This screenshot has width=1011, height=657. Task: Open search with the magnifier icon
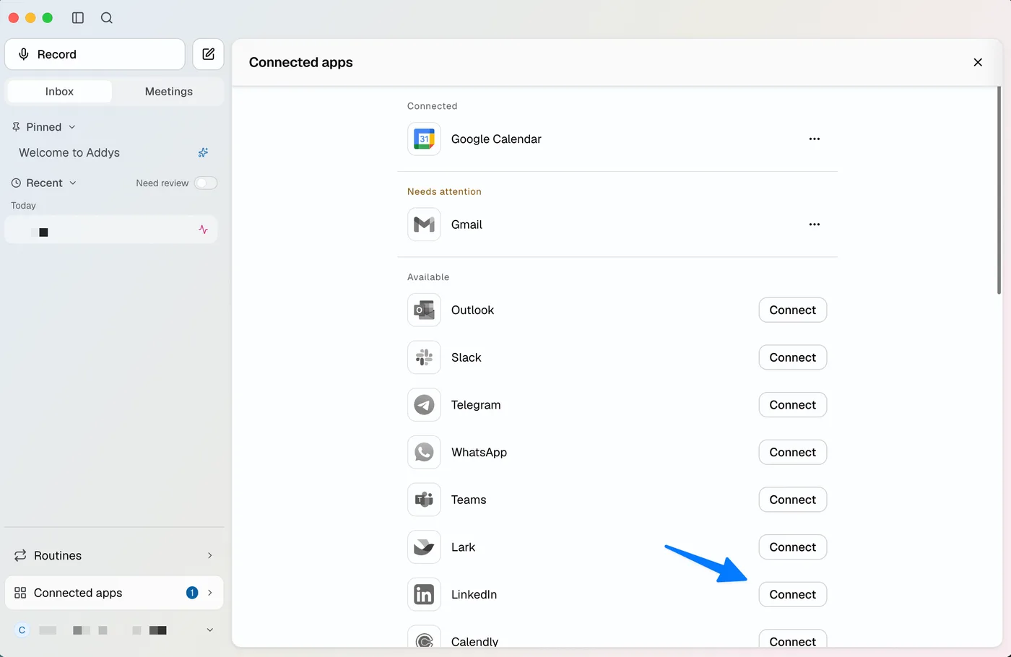107,18
